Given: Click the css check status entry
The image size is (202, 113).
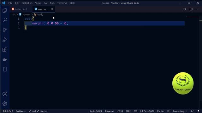Looking at the screenshot, I should [x=32, y=111].
